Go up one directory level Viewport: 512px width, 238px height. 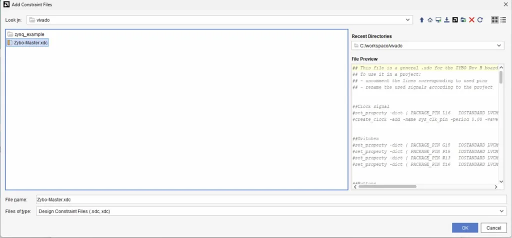421,20
